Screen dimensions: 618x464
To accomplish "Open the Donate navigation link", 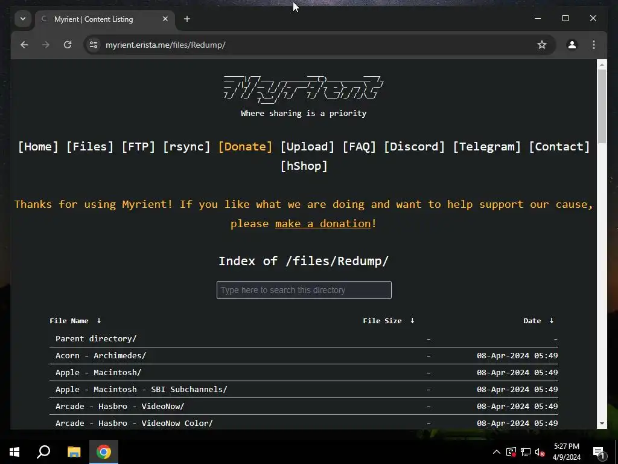I will coord(245,147).
